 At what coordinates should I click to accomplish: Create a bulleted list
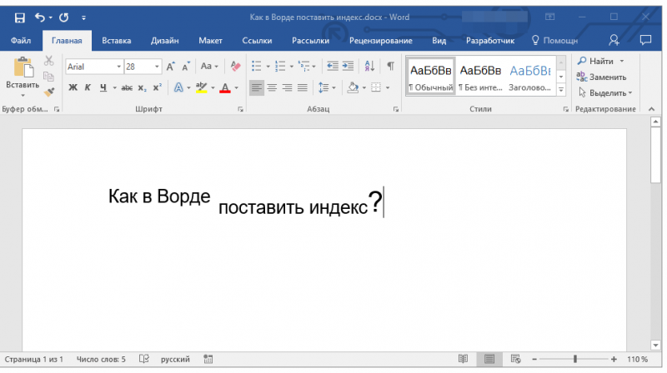pos(257,66)
